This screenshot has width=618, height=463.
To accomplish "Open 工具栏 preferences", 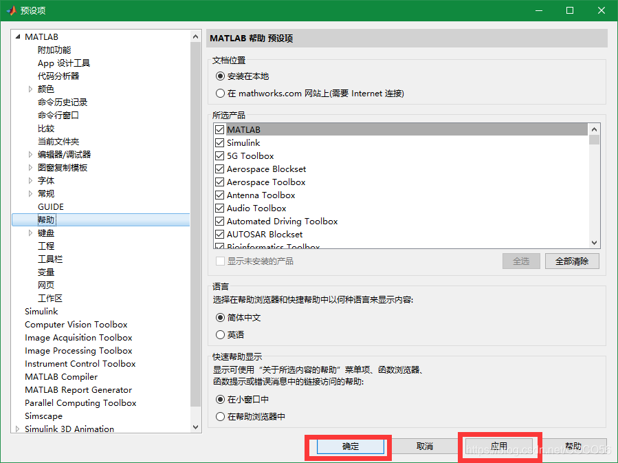I will [50, 259].
